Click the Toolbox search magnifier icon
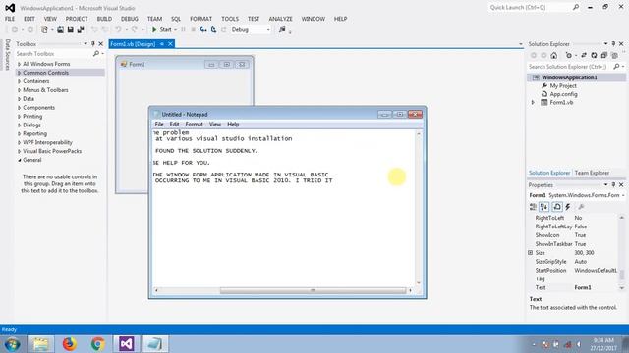This screenshot has height=353, width=629. [x=96, y=53]
